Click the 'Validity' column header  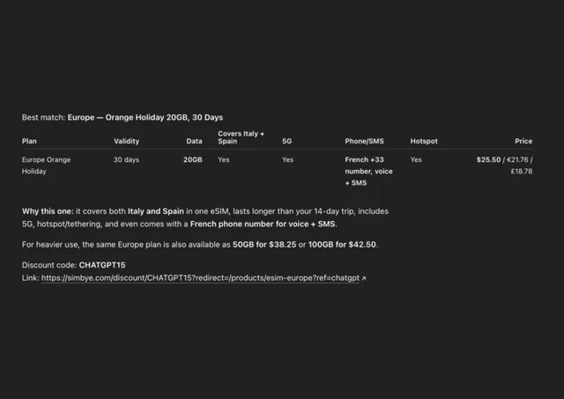pos(127,141)
